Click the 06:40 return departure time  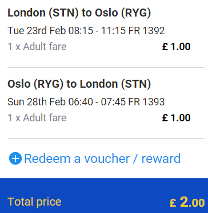(x=81, y=102)
